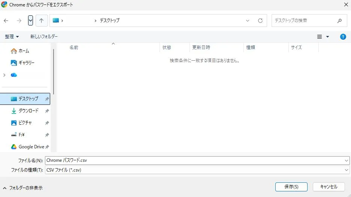Click the sidebar vertical scrollbar
The height and width of the screenshot is (197, 351).
coord(54,72)
